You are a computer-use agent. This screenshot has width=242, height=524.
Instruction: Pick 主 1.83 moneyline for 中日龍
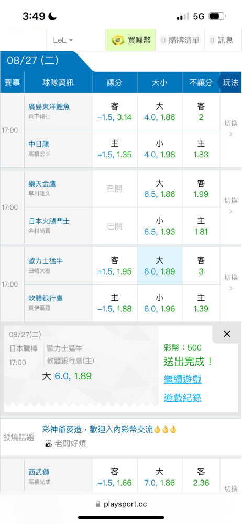201,149
